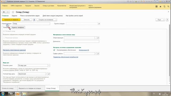This screenshot has width=171, height=96.
Task: Open Финансовый результат и контроллинг section
Action: coord(77,6)
